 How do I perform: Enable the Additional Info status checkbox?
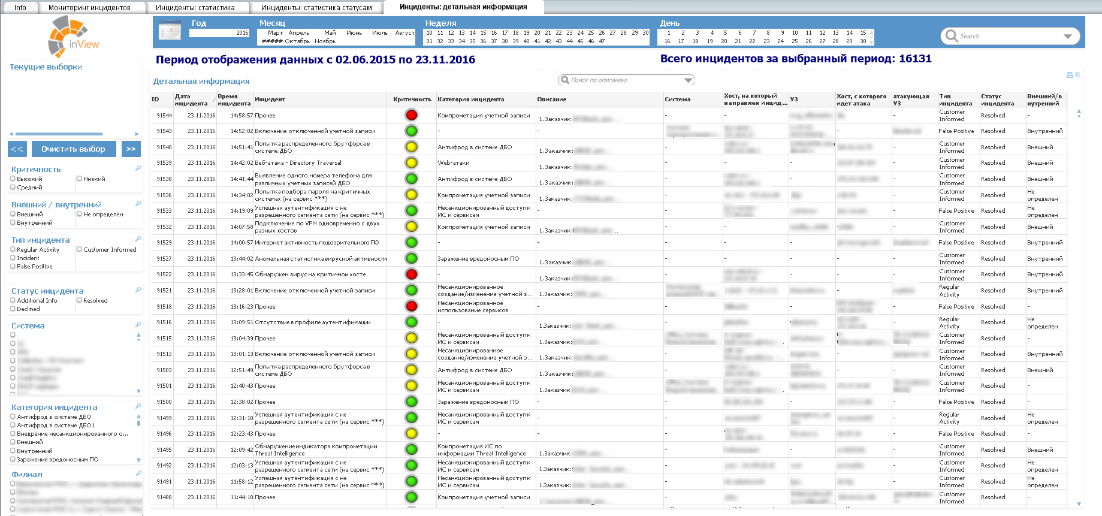coord(13,300)
